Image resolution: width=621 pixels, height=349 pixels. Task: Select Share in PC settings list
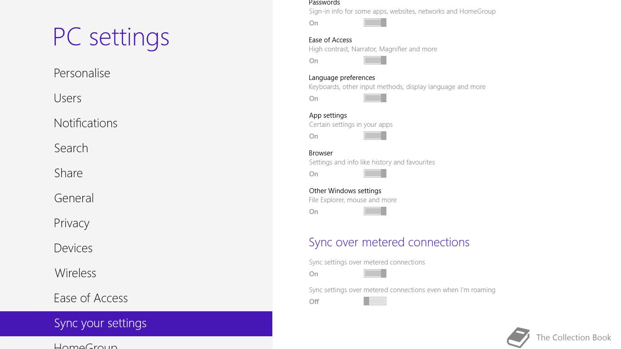click(x=68, y=173)
